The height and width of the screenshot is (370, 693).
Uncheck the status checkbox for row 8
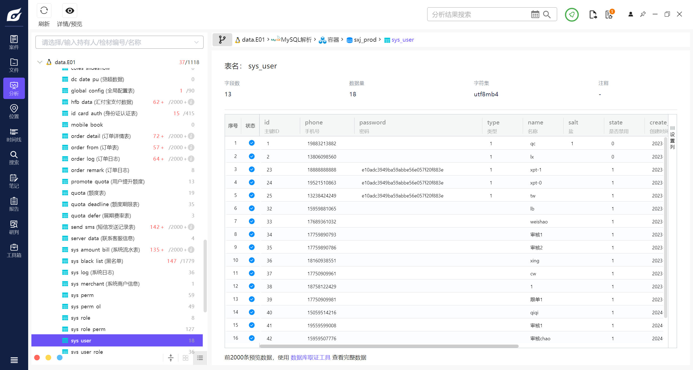[251, 234]
